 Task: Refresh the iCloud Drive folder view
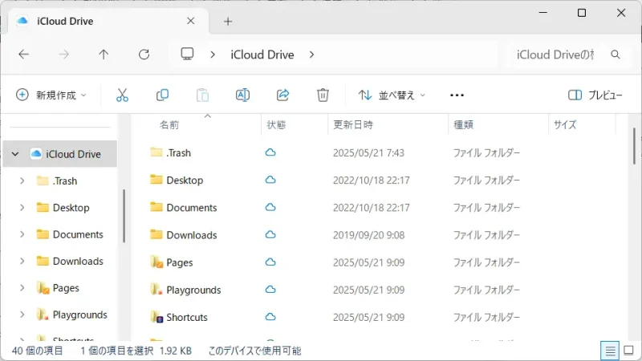tap(144, 55)
